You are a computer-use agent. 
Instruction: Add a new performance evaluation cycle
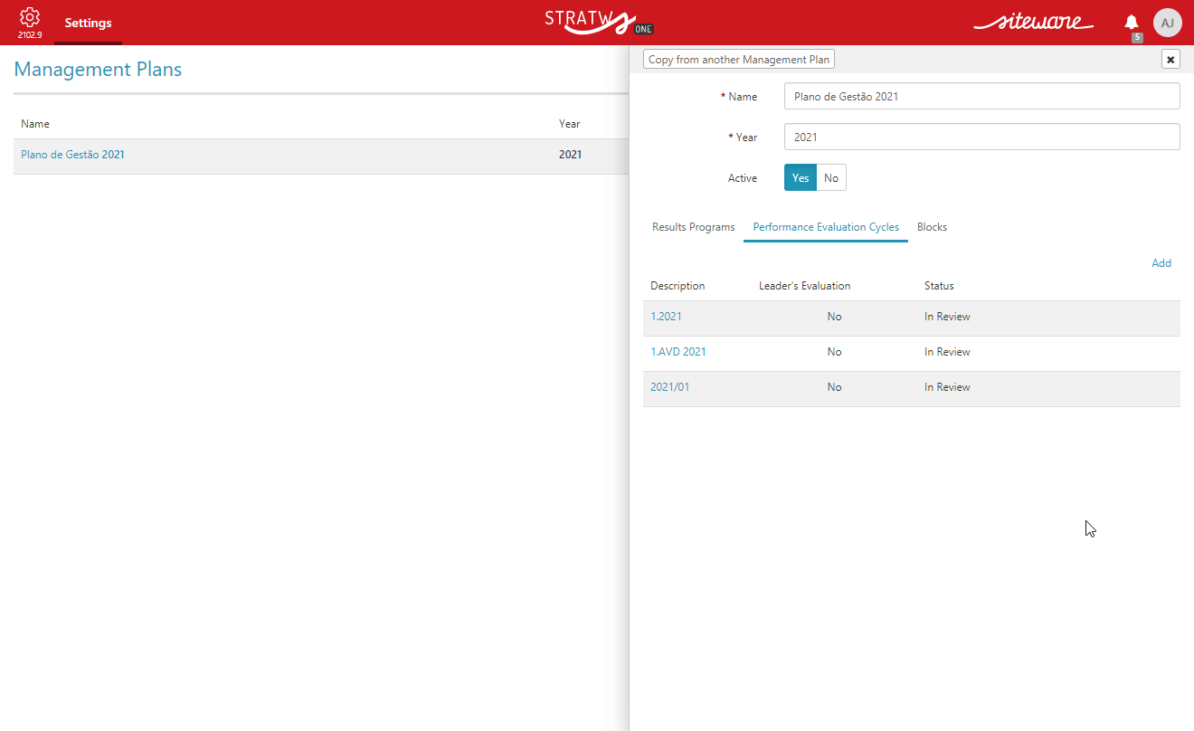pyautogui.click(x=1161, y=263)
